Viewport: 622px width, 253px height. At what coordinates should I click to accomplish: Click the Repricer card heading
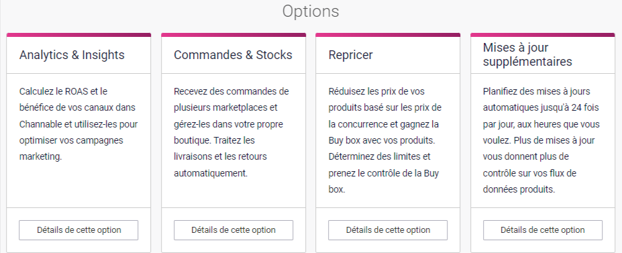click(x=350, y=55)
